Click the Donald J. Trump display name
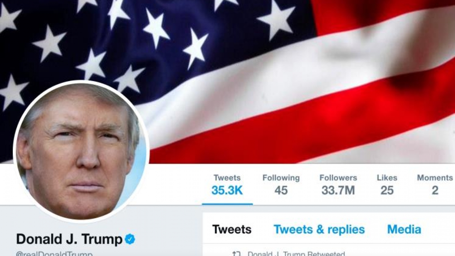Image resolution: width=455 pixels, height=256 pixels. point(69,239)
